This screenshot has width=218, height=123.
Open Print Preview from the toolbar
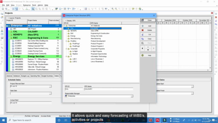6,9
